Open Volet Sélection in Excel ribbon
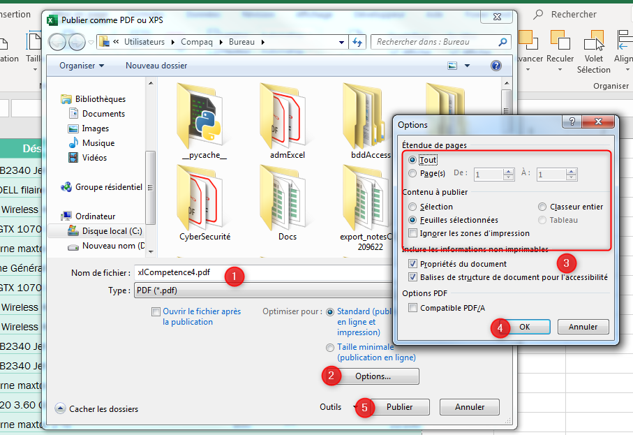This screenshot has width=633, height=435. pyautogui.click(x=593, y=52)
